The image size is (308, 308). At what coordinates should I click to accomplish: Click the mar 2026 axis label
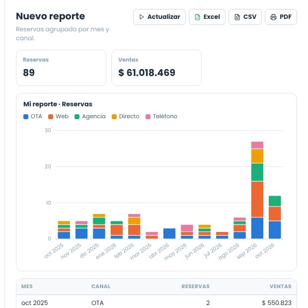[141, 251]
